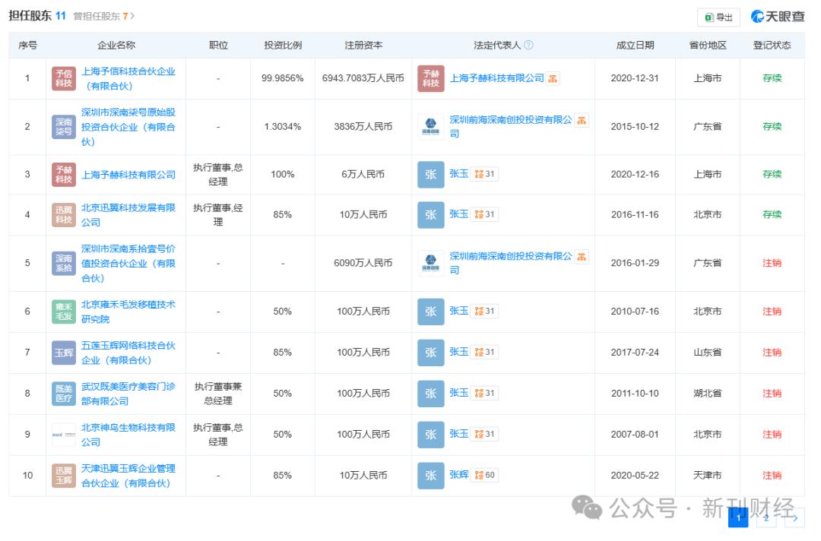
Task: Click the 2007-08-01 establishment date
Action: point(635,435)
